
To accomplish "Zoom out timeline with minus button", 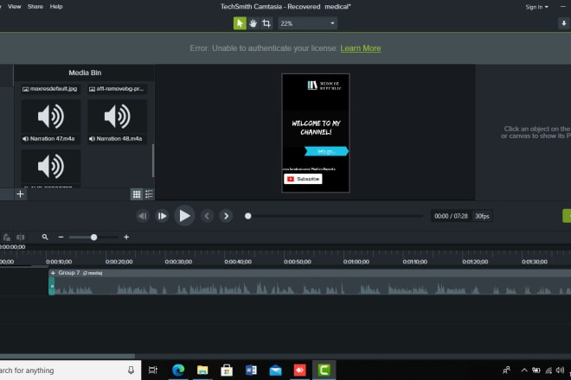I will coord(61,237).
